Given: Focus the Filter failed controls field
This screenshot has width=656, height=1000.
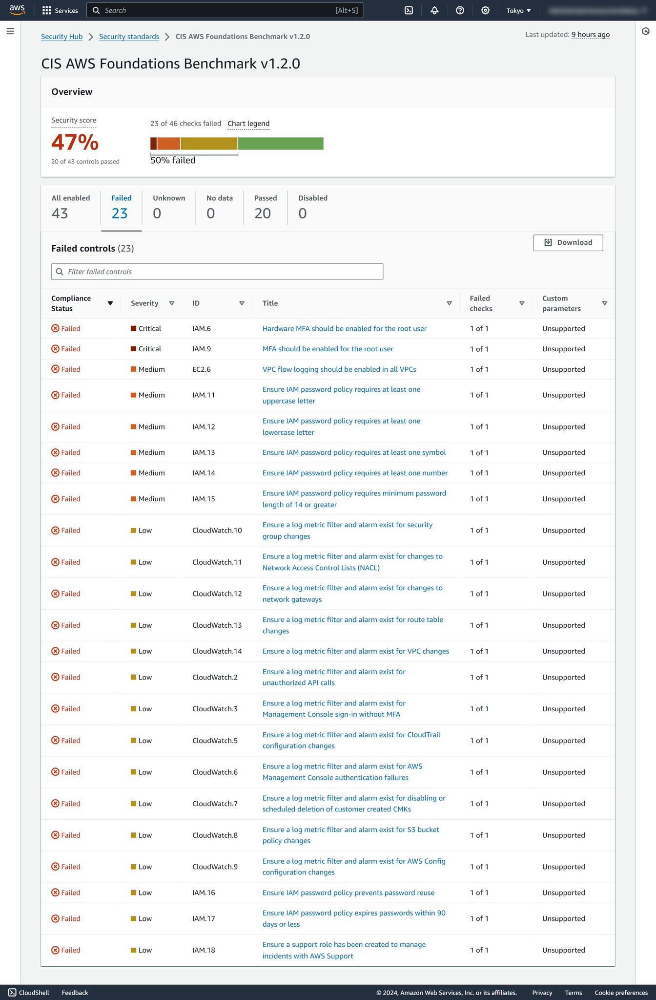Looking at the screenshot, I should tap(217, 272).
